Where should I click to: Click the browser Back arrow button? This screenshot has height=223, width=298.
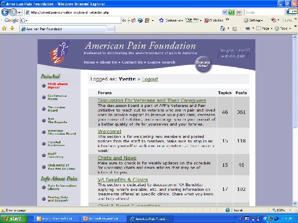5,12
